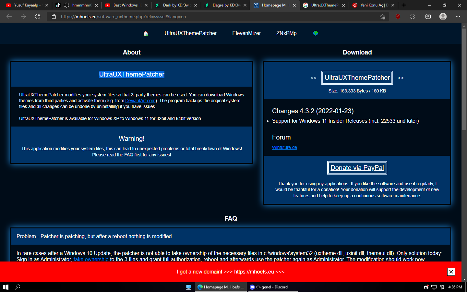Close the Elegre by KDr3w tab

point(245,5)
